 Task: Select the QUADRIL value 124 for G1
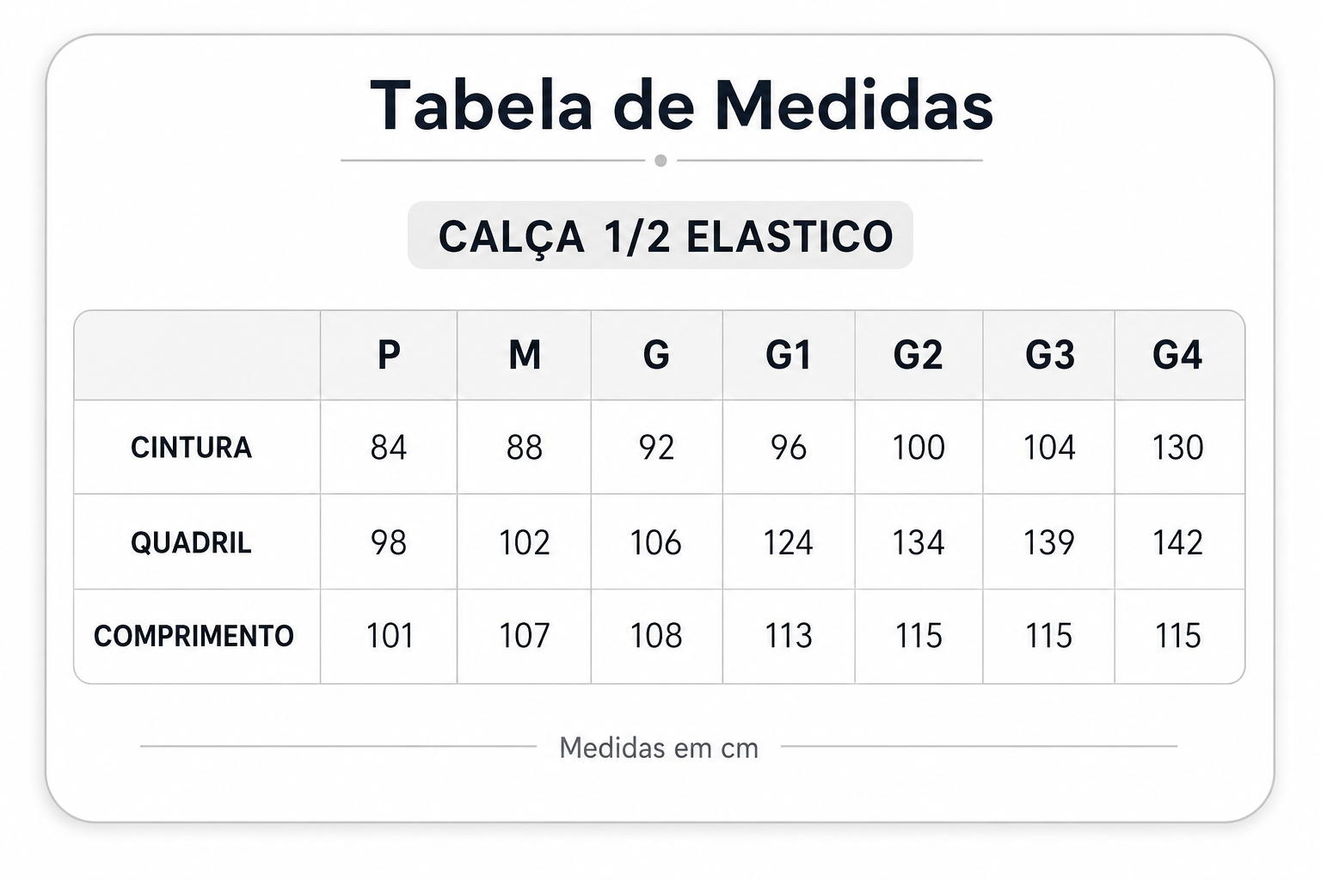[788, 542]
